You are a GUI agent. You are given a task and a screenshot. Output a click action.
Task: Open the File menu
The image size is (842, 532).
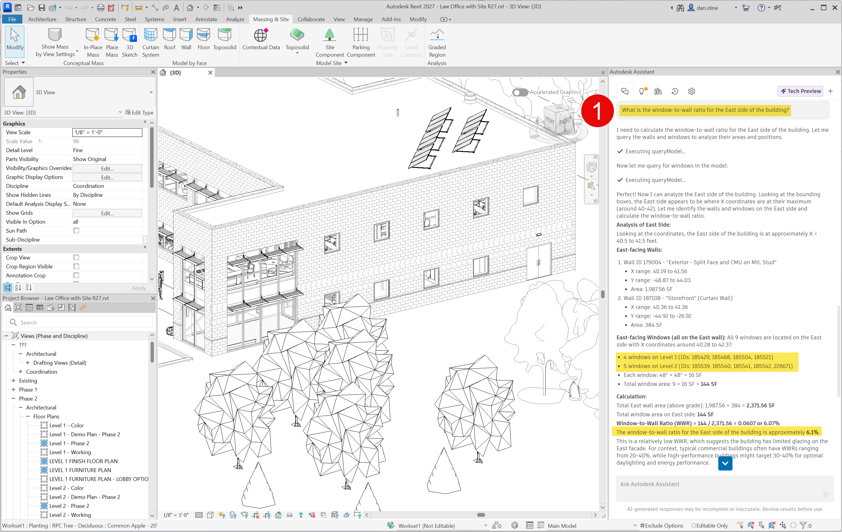(x=12, y=19)
